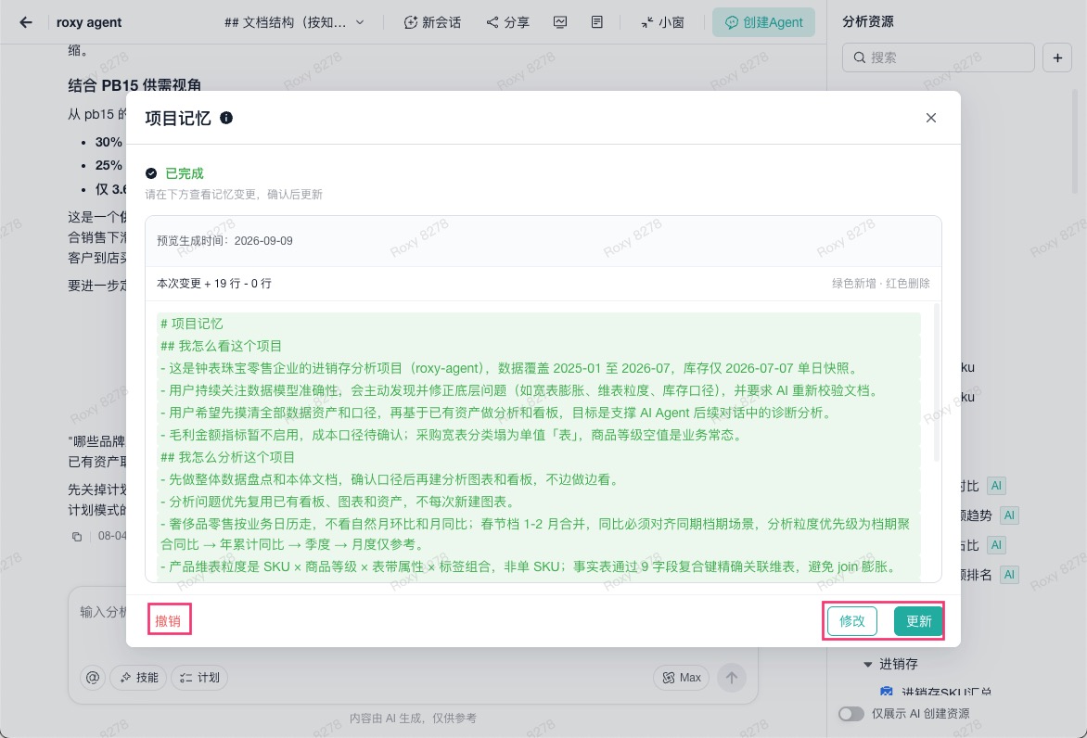Start a new conversation with 新会话
Viewport: 1087px width, 738px height.
(x=432, y=22)
